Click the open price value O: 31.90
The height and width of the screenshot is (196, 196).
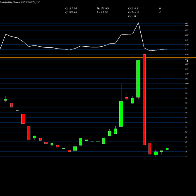pos(71,9)
